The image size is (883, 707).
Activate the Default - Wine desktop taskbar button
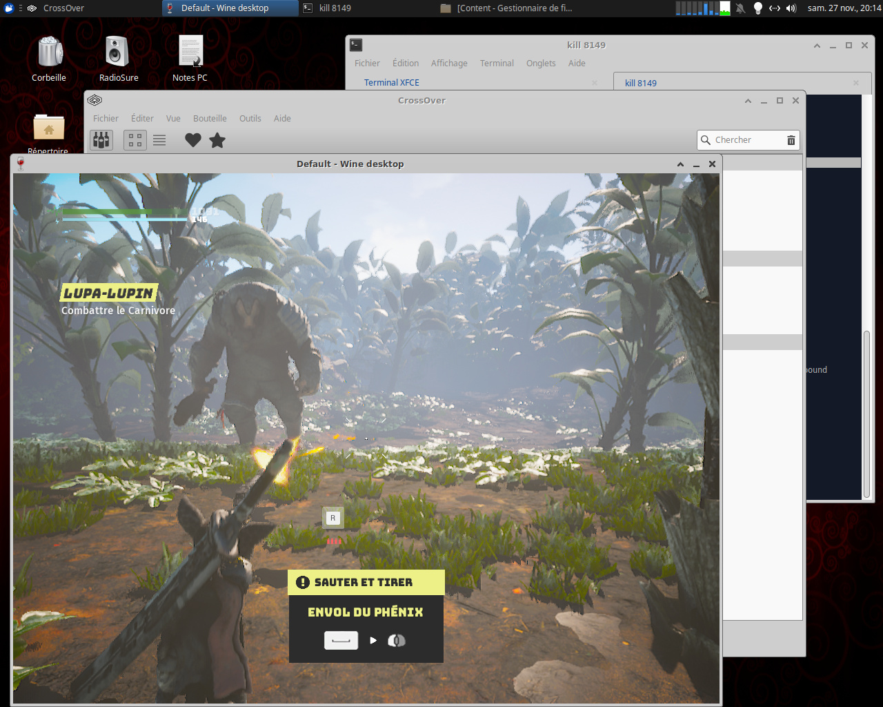pos(230,8)
